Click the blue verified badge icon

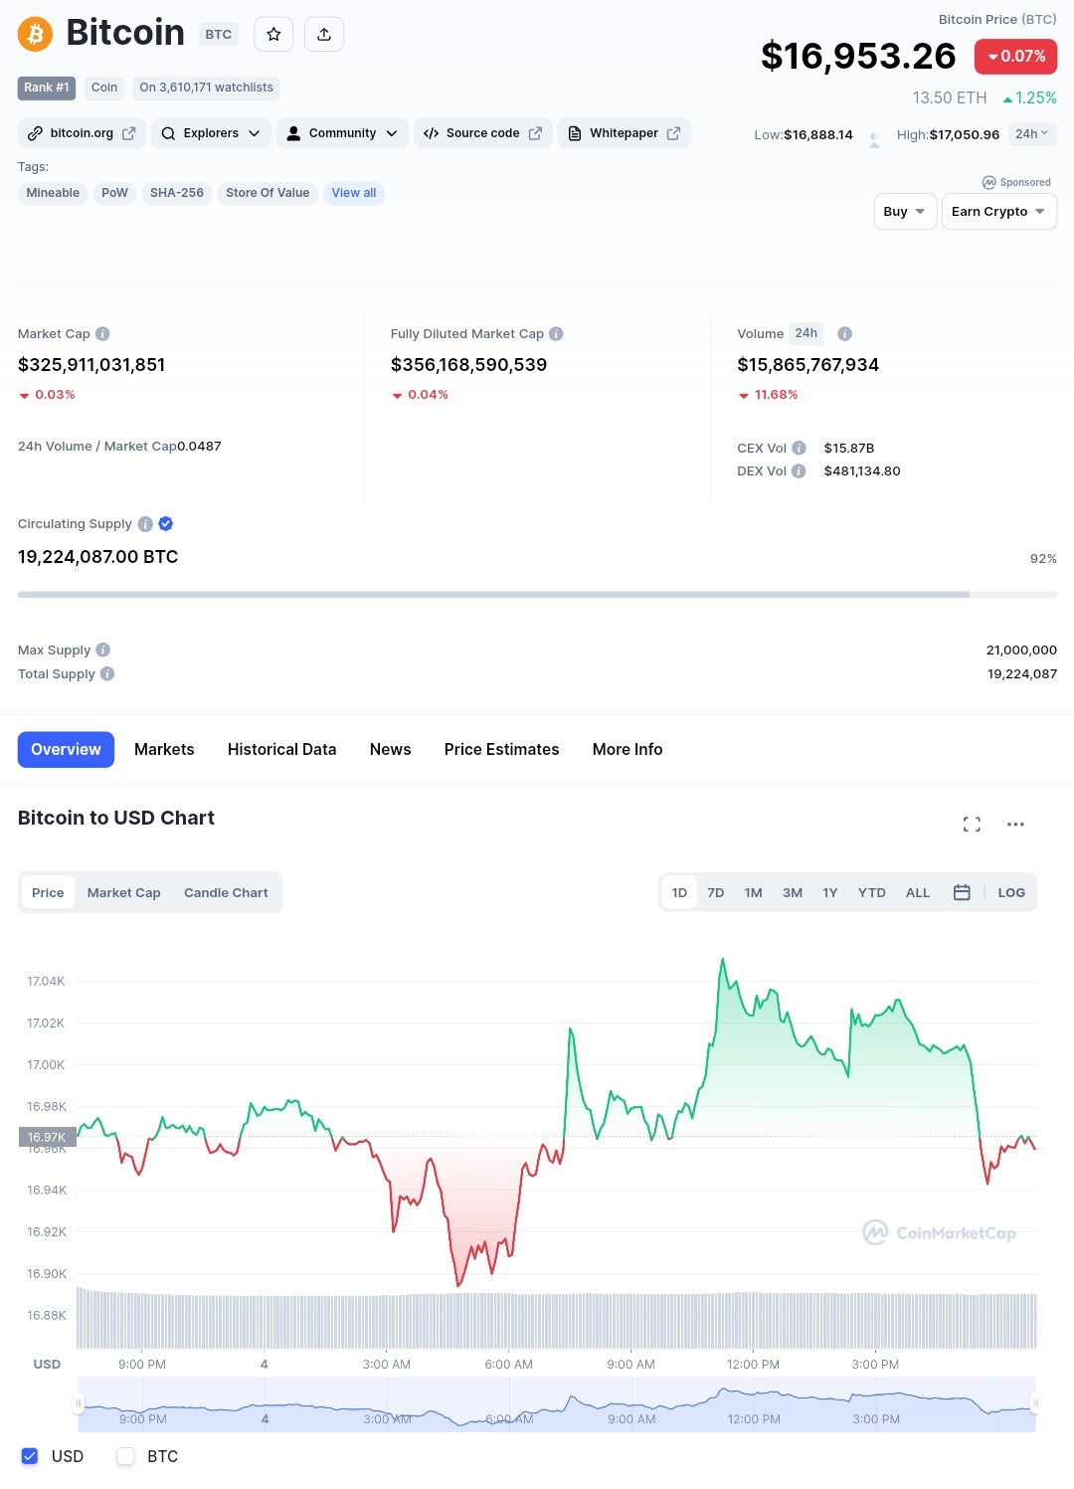pyautogui.click(x=166, y=524)
